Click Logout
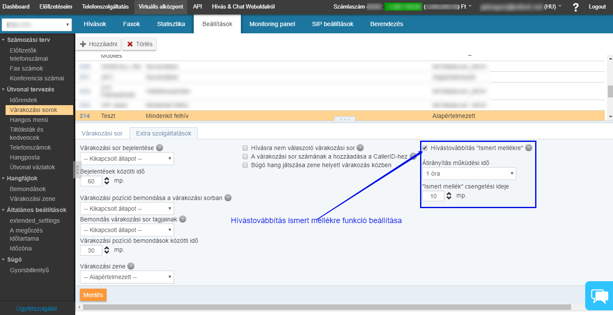 [x=597, y=7]
